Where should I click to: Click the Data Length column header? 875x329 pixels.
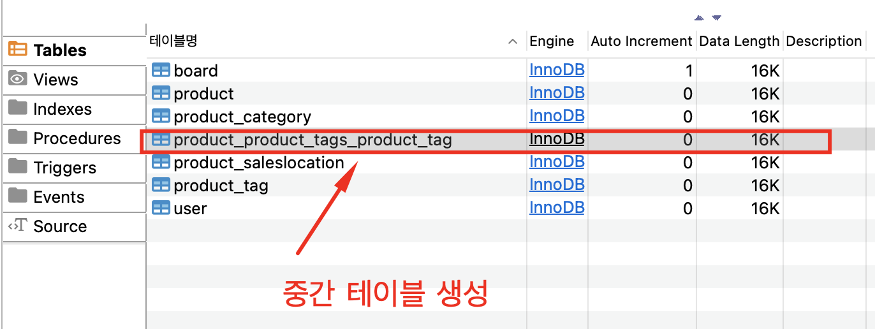tap(739, 41)
